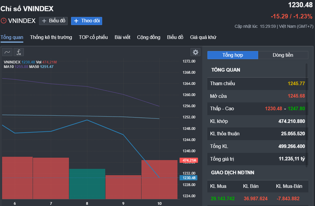
Task: Open chart settings gear icon
Action: coord(195,52)
